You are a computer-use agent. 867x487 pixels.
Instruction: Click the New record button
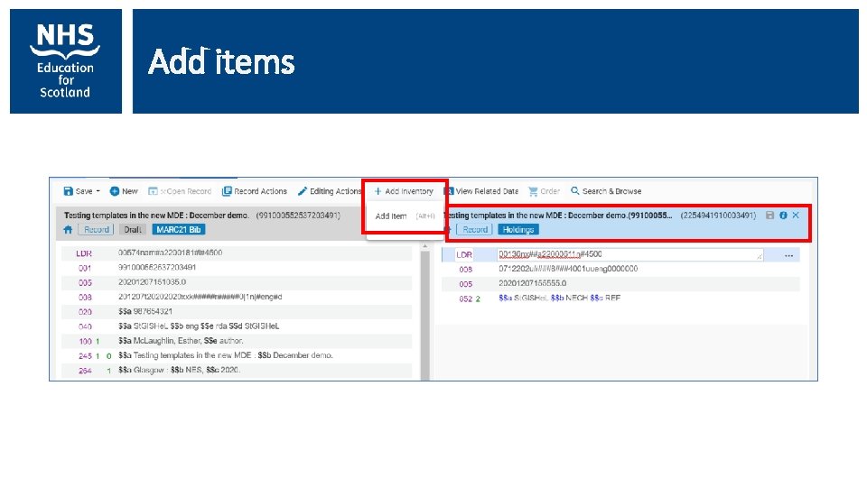124,191
